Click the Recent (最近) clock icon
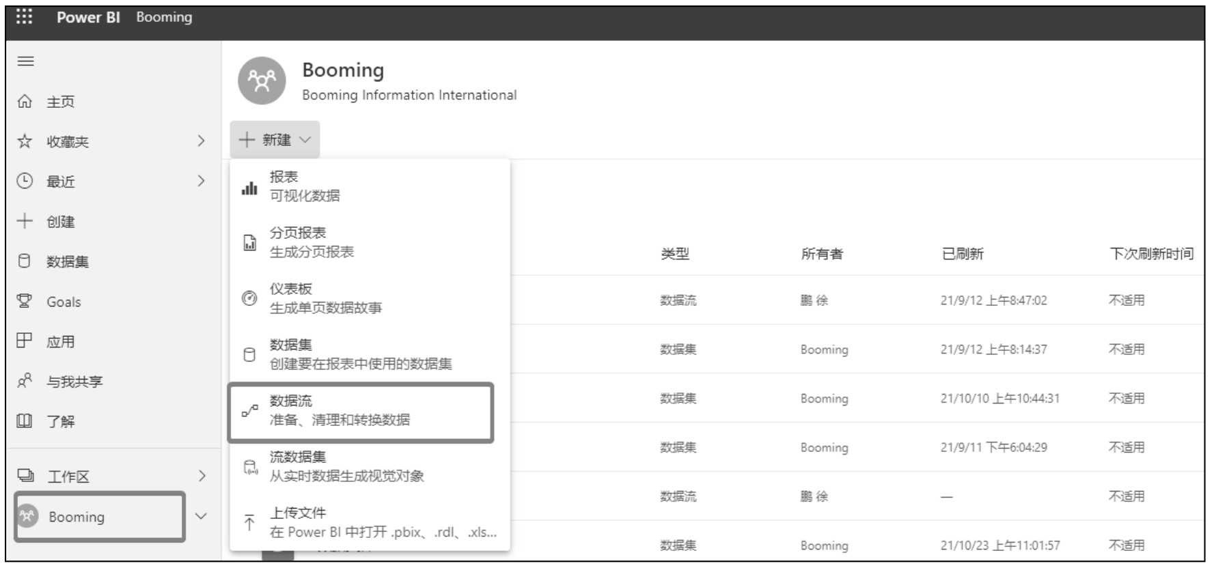The width and height of the screenshot is (1214, 568). (x=25, y=181)
